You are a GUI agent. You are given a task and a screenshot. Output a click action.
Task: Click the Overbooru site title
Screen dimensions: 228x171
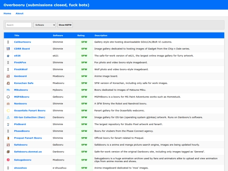click(46, 5)
